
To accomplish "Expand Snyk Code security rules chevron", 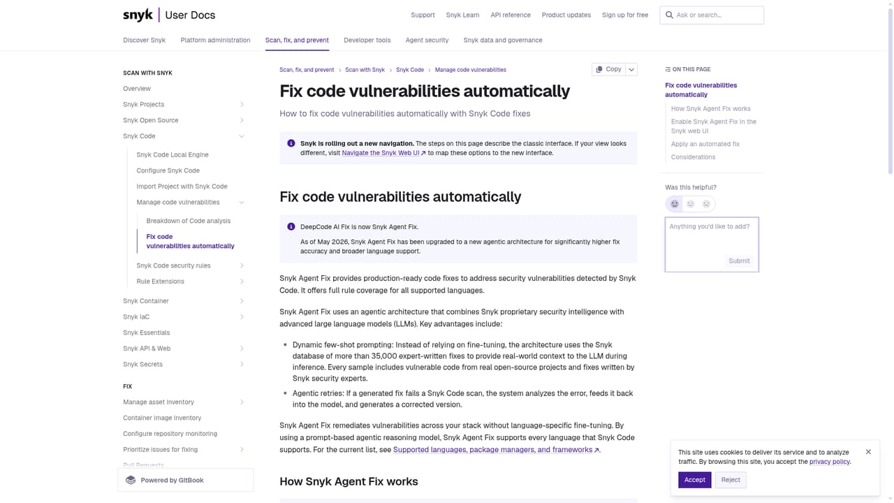I will click(242, 265).
